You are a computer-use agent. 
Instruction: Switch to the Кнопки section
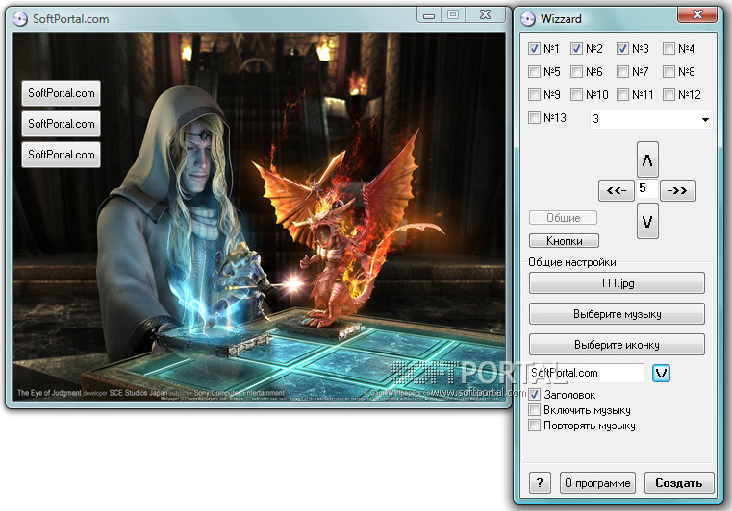[564, 240]
